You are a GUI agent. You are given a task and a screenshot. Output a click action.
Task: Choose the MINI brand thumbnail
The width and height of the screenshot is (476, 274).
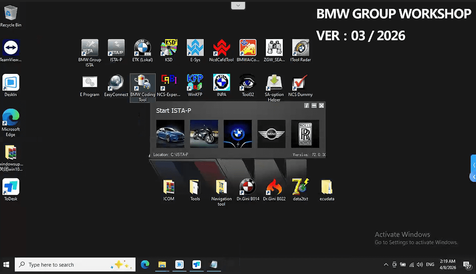(271, 134)
